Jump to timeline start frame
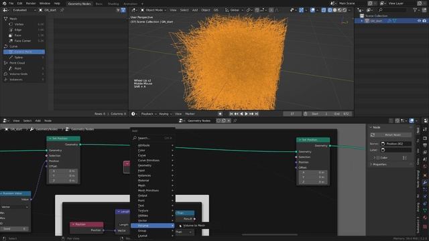Viewport: 429px width, 241px height. point(231,114)
